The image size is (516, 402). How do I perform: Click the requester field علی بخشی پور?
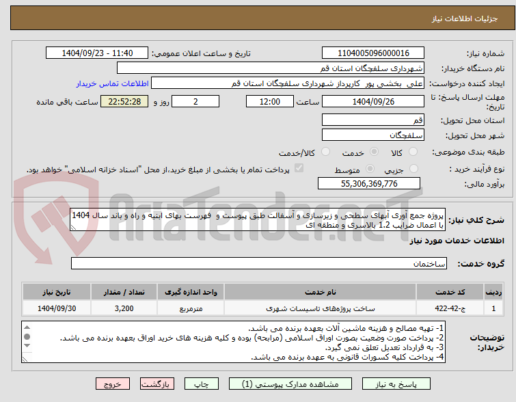click(287, 83)
